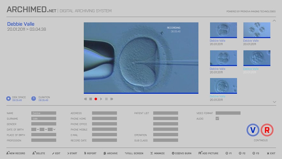Open the first date of birth dropdown
The height and width of the screenshot is (159, 282).
coord(35,130)
